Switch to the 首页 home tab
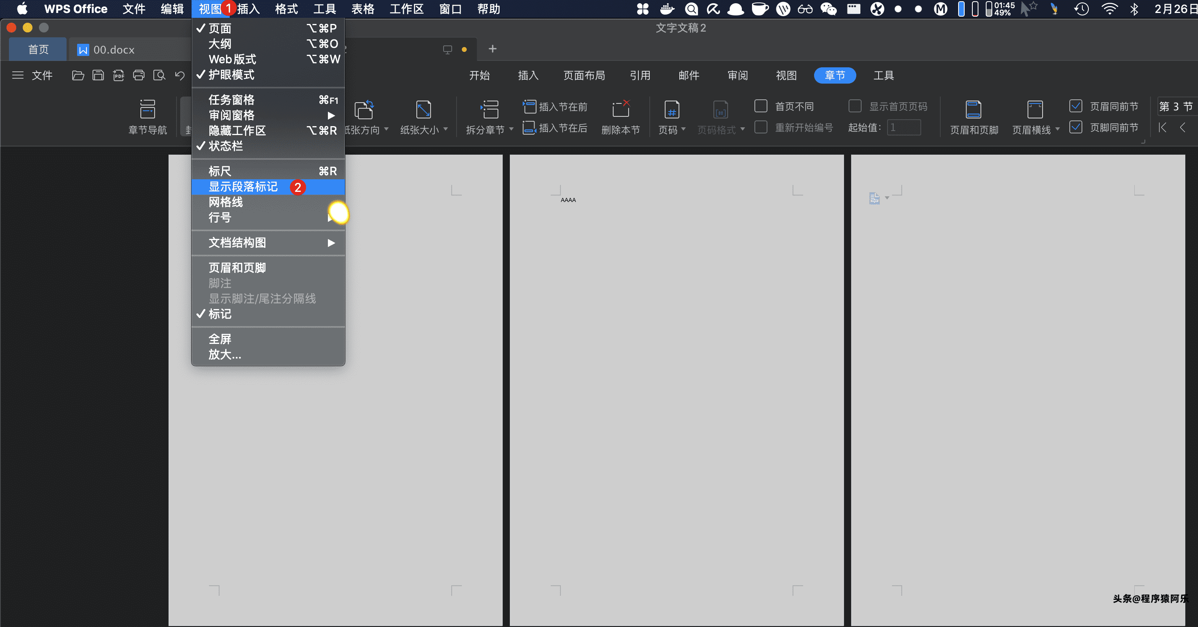This screenshot has width=1198, height=627. pos(38,50)
